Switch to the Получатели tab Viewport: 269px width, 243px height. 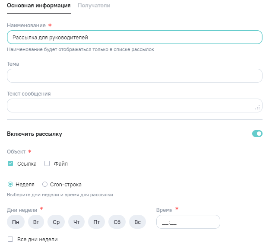[x=94, y=6]
